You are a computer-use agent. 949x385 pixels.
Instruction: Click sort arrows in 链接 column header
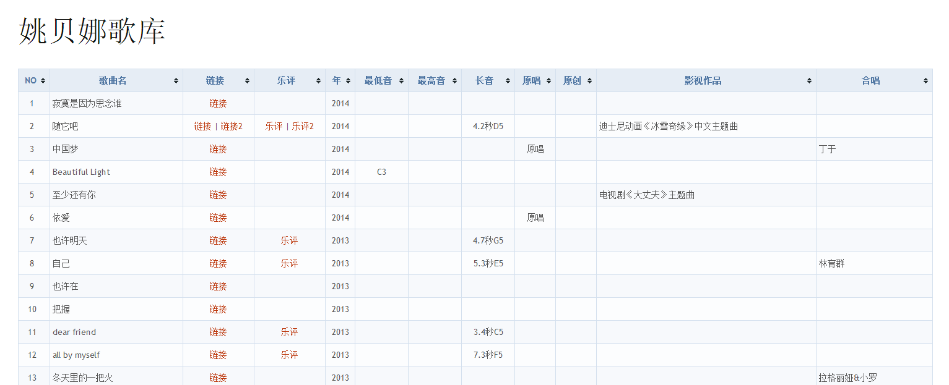coord(248,81)
